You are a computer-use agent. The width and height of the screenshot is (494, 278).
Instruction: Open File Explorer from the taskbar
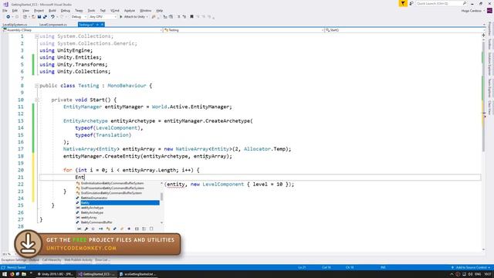(x=24, y=274)
